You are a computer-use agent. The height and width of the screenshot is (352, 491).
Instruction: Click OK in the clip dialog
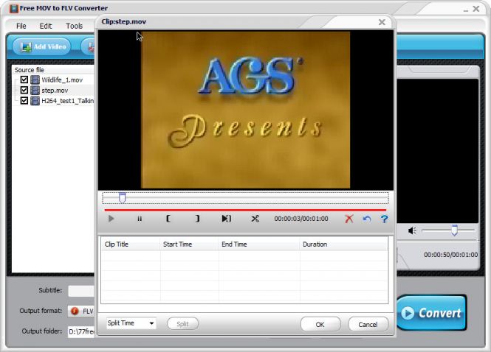320,324
